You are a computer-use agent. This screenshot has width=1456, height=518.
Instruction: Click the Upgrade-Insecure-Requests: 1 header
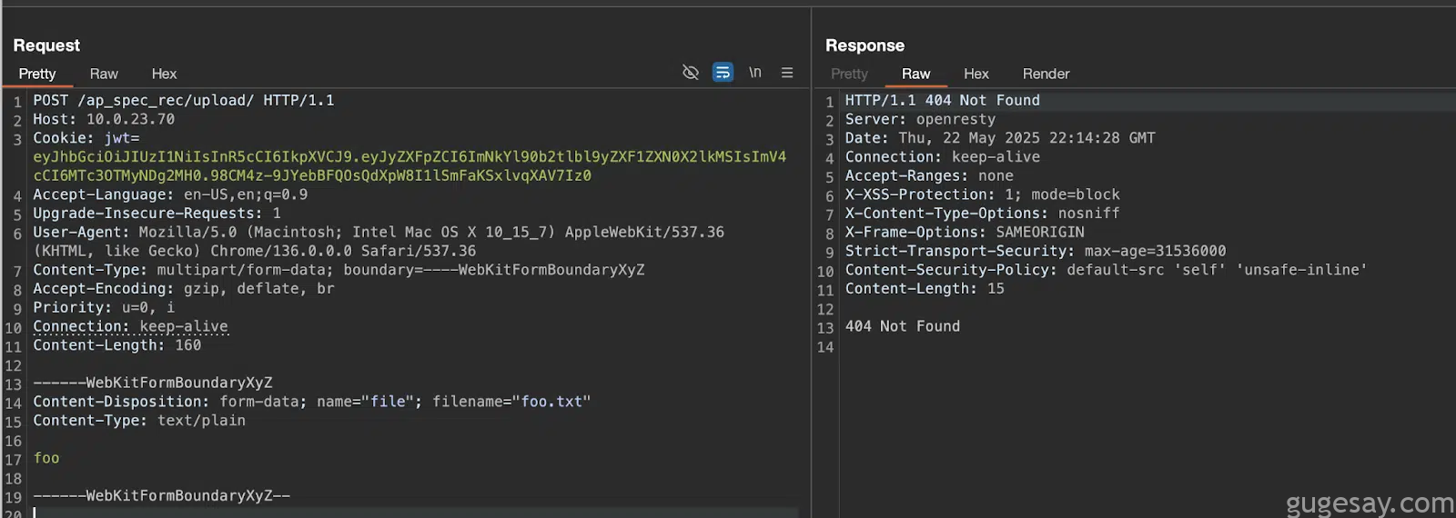[x=157, y=214]
